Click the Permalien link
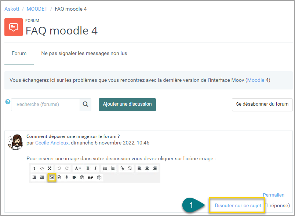Screen dimensions: 295x216 pos(273,195)
